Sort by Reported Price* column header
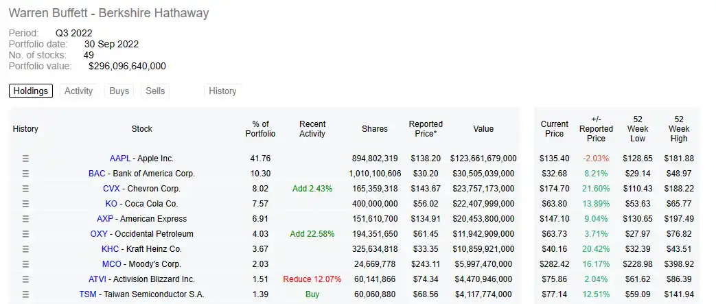Image resolution: width=716 pixels, height=304 pixels. pos(426,129)
